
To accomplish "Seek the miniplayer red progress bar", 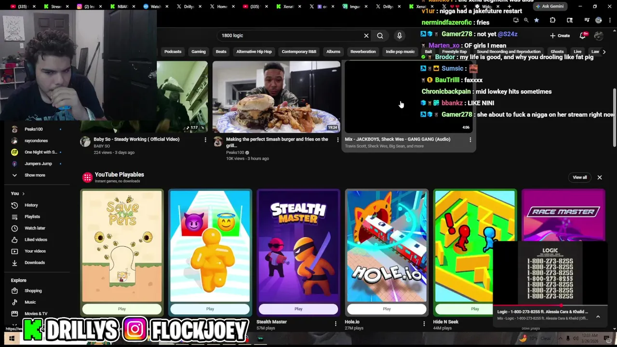I will (x=550, y=306).
